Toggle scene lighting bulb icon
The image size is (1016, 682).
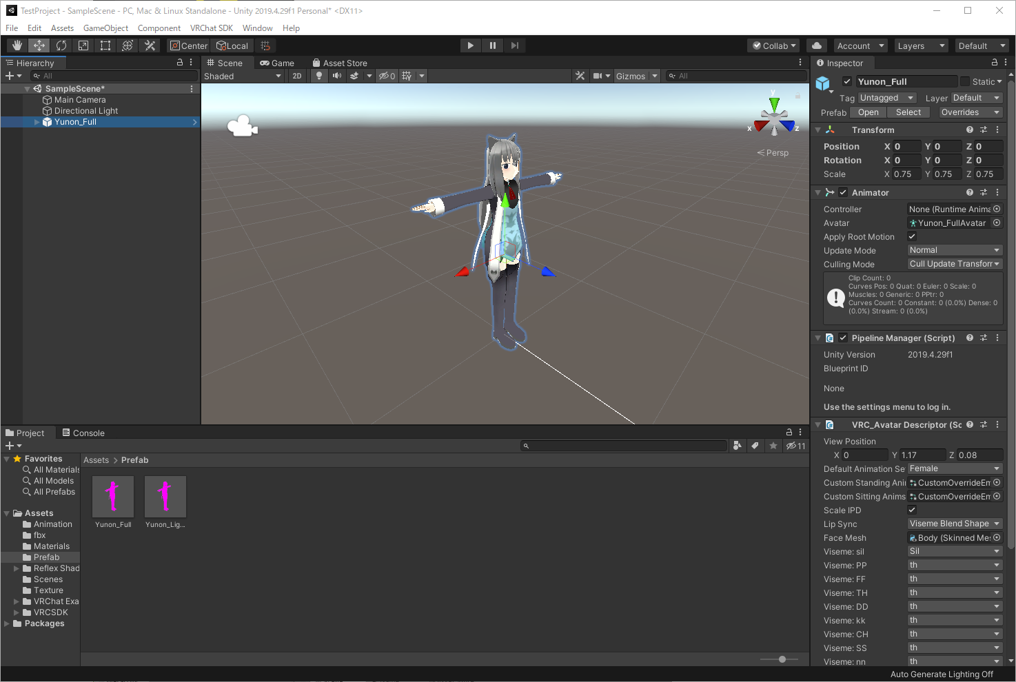click(x=319, y=76)
